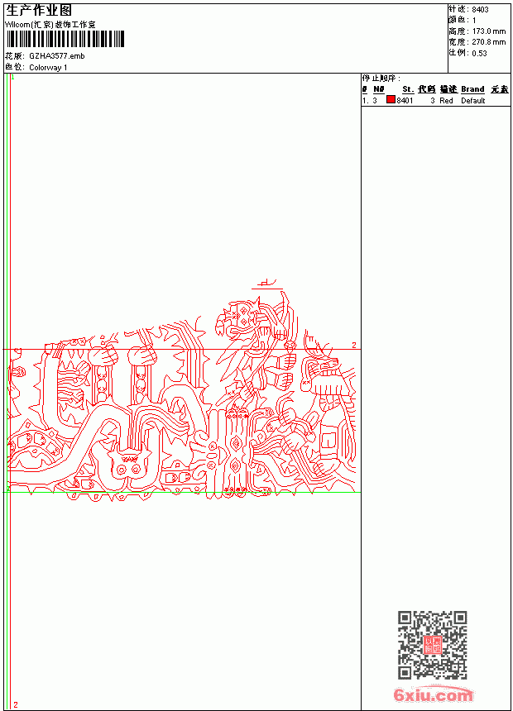Click the GZHA3577.emb file name
Image resolution: width=513 pixels, height=711 pixels.
coord(57,56)
